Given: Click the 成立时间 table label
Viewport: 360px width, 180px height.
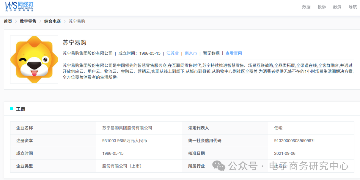Looking at the screenshot, I should coord(24,153).
